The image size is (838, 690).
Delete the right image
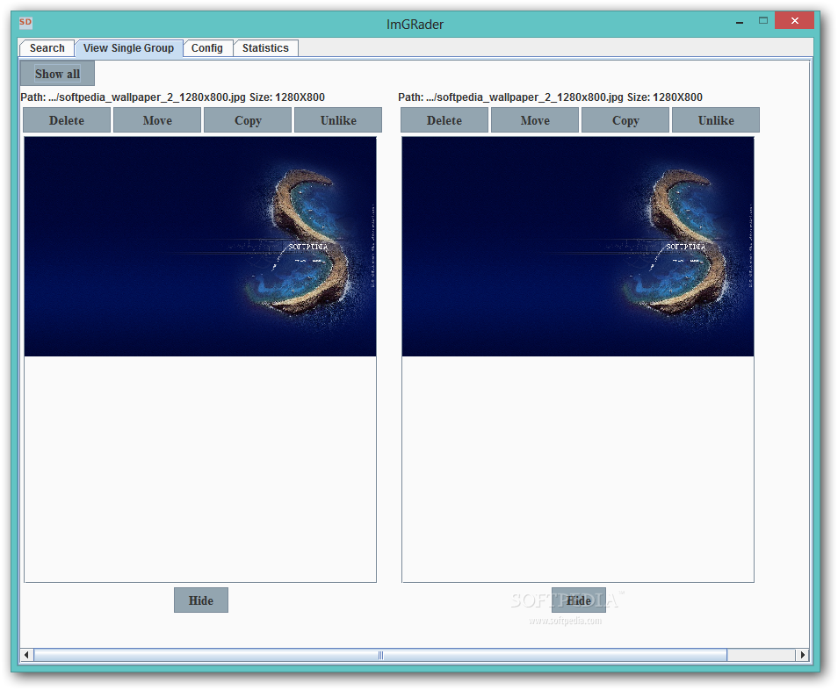point(444,120)
